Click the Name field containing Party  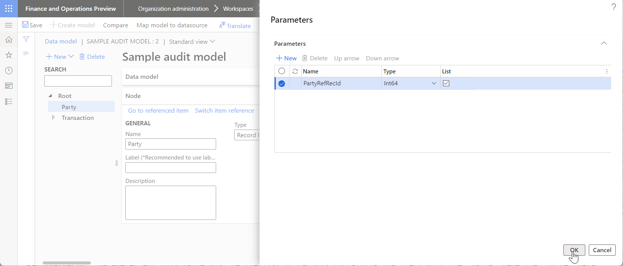171,144
